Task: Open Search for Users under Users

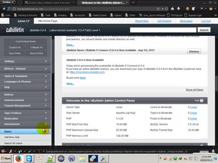Action: pos(13,143)
